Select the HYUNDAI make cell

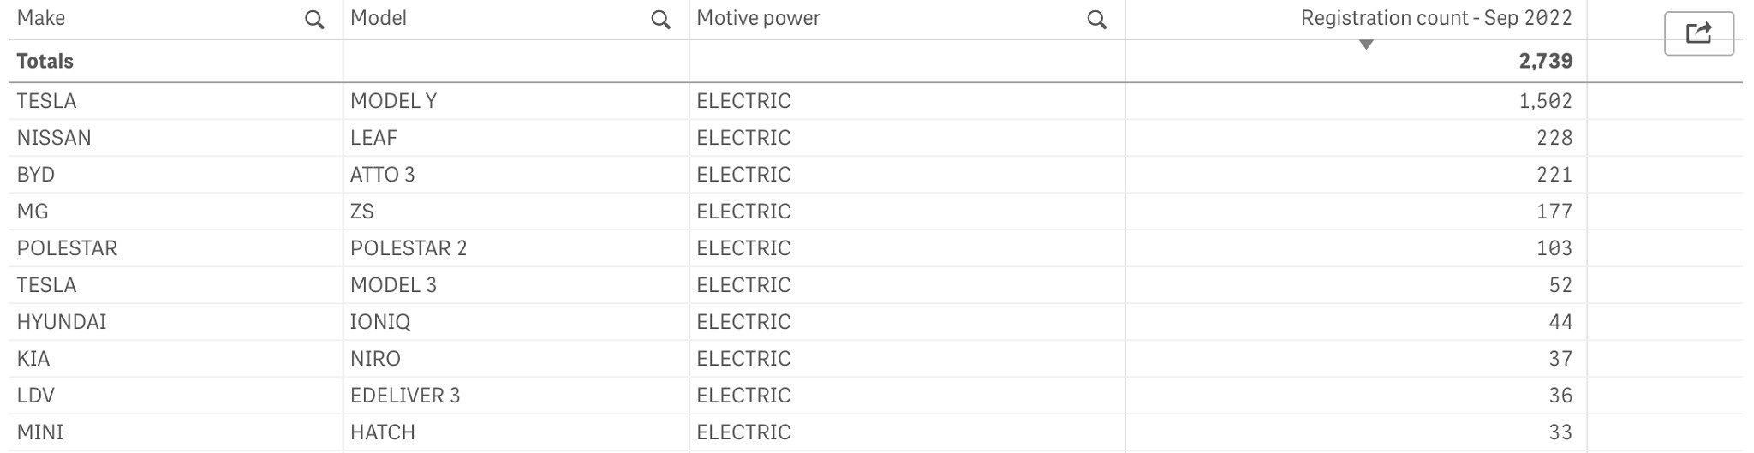62,322
